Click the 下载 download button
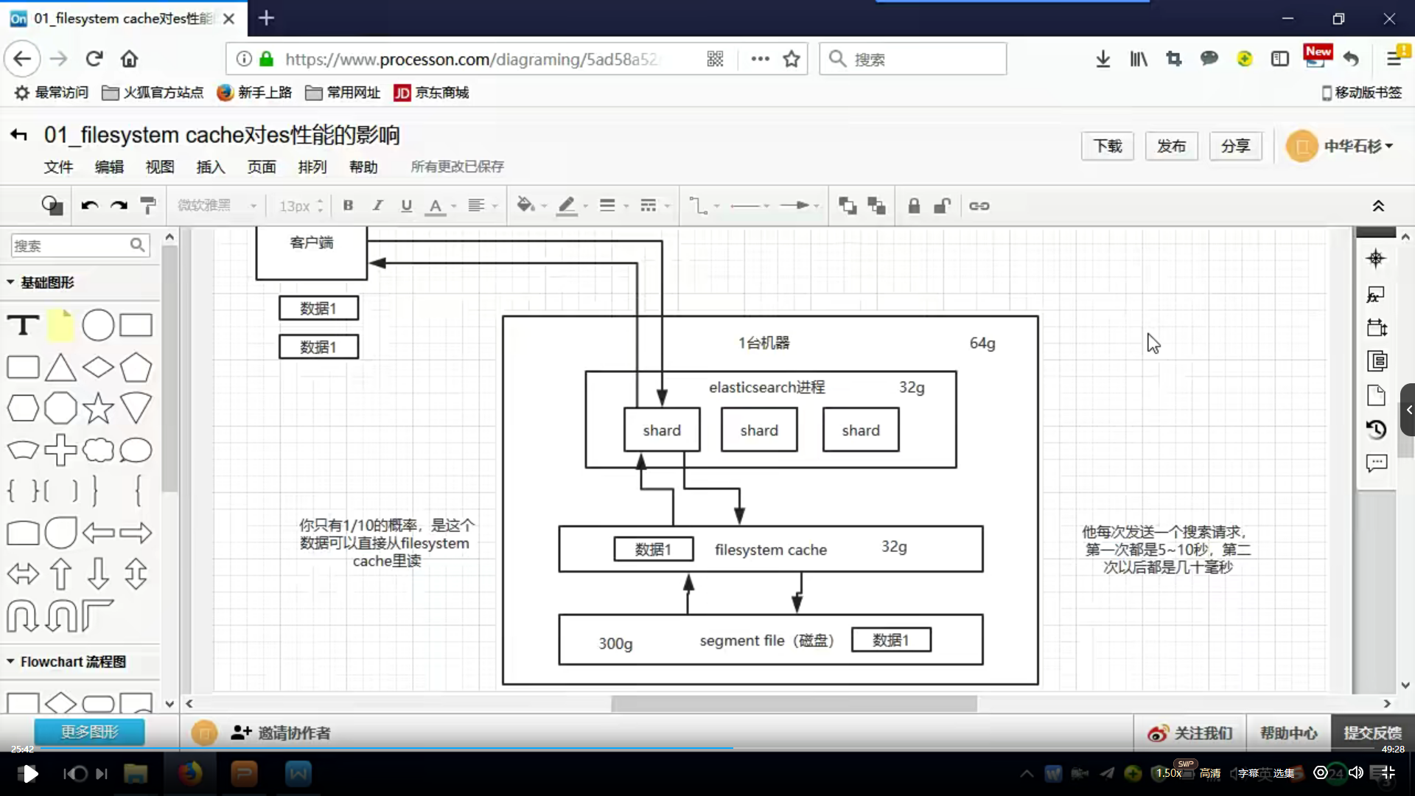This screenshot has width=1415, height=796. (x=1107, y=146)
